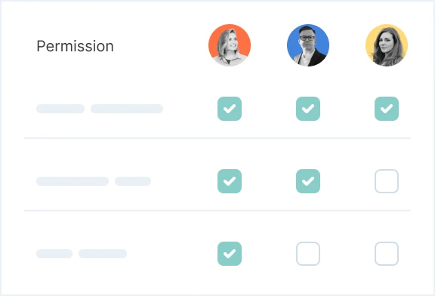Select the user avatar with blue background
This screenshot has width=435, height=296.
pyautogui.click(x=308, y=45)
